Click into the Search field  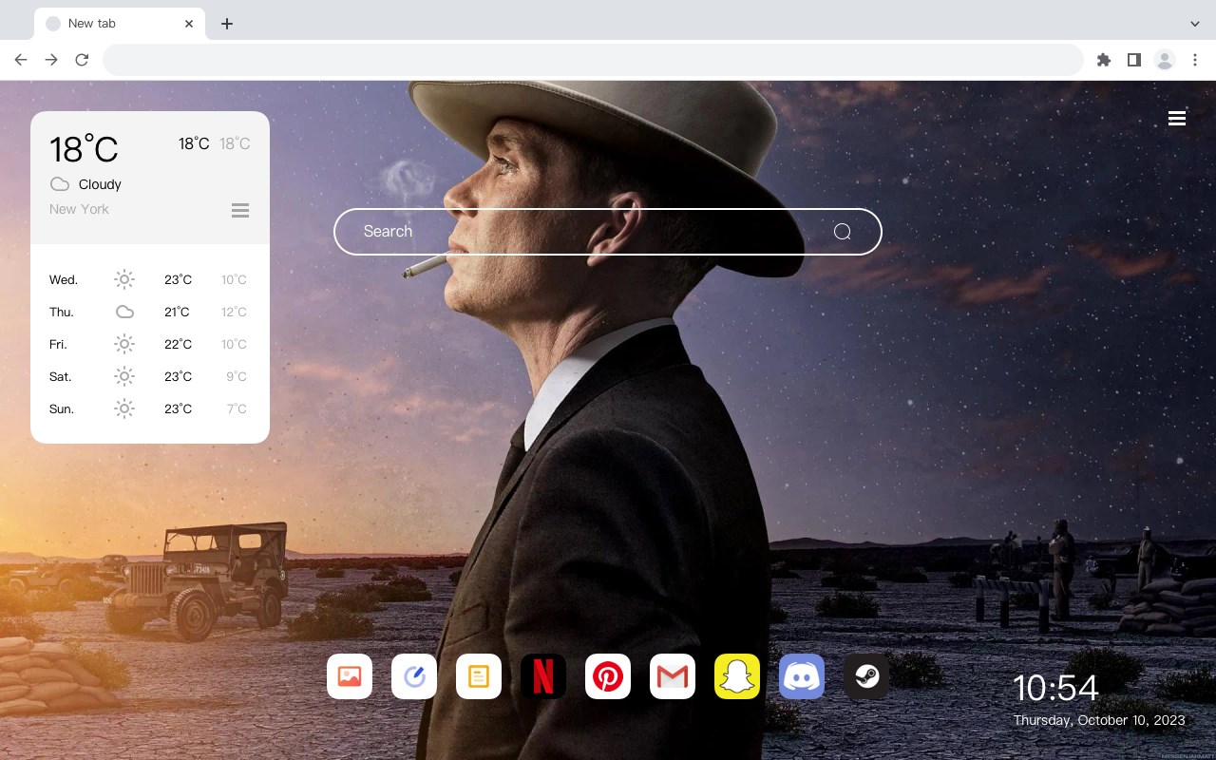point(608,232)
